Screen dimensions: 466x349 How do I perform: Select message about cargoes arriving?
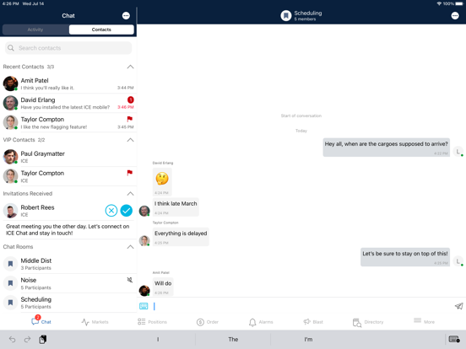tap(386, 148)
